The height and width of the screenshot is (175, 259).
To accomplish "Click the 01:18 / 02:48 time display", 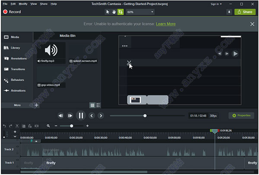I will click(198, 116).
